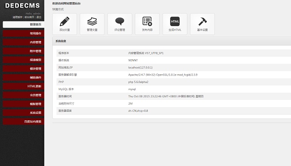Open the 评论管理 speech-bubble shortcut
This screenshot has height=166, width=291.
tap(120, 24)
